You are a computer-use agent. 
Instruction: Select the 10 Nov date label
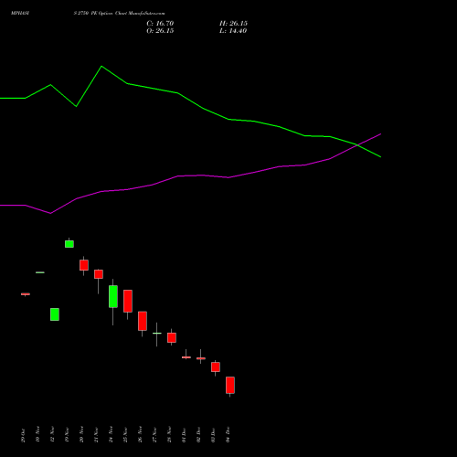37,434
